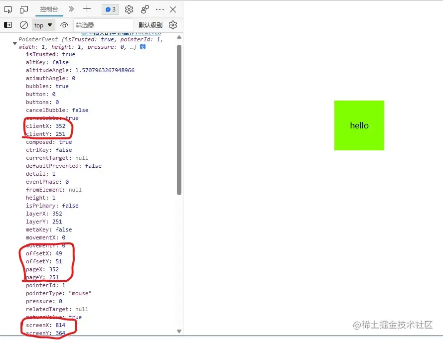Select 'offsetX: 49' row
The width and height of the screenshot is (443, 340).
(x=44, y=253)
